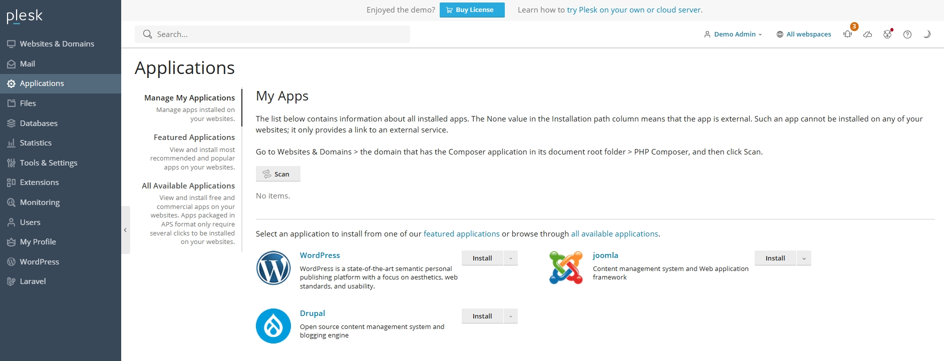The width and height of the screenshot is (944, 361).
Task: Go to Mail menu item
Action: coord(61,64)
